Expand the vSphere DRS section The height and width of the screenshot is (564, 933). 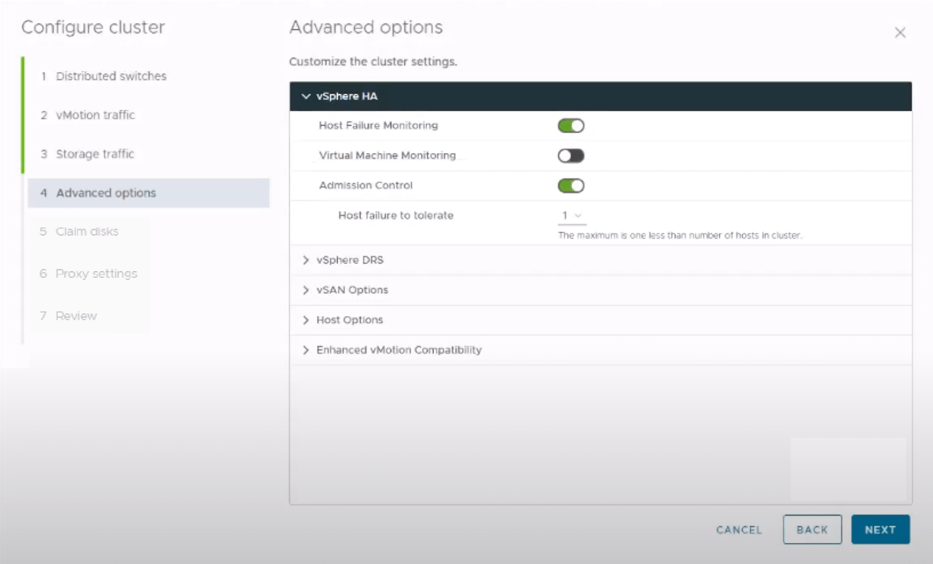[601, 260]
